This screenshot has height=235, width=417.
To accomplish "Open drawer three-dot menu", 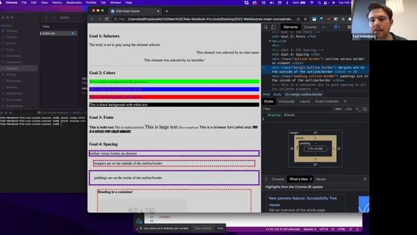I will 266,180.
